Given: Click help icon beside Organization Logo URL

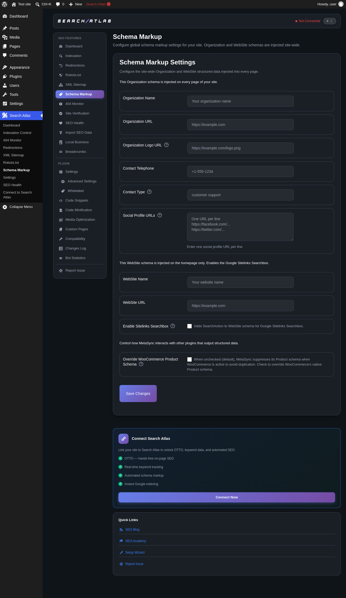Looking at the screenshot, I should pos(166,145).
